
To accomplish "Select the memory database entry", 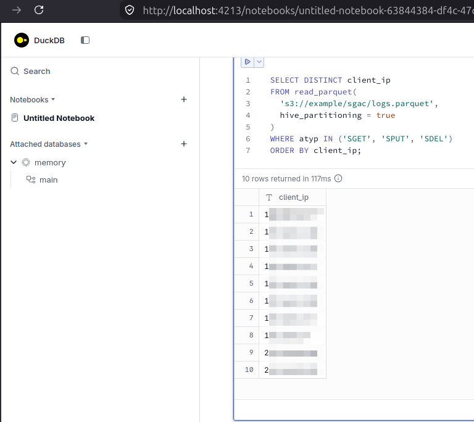I will [50, 163].
